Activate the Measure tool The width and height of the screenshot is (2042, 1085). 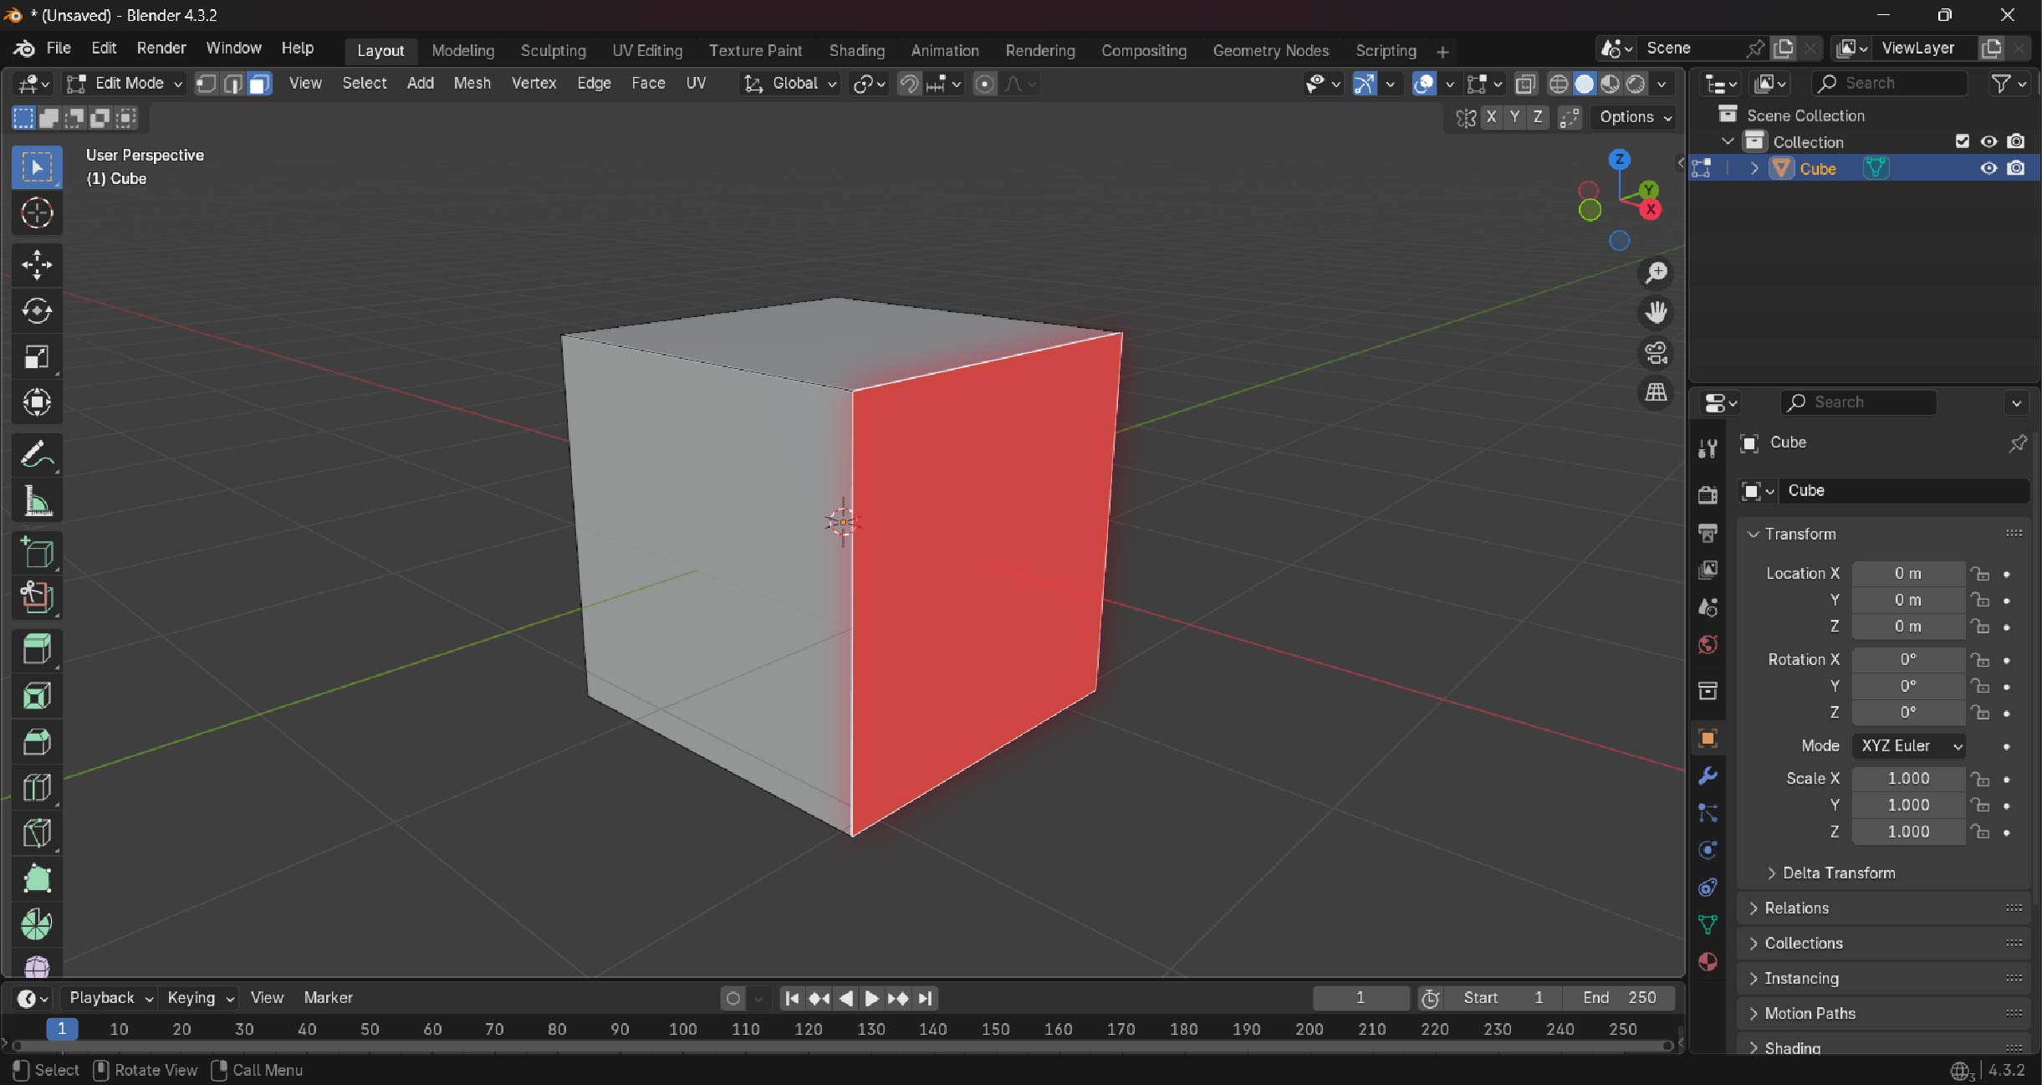(37, 502)
